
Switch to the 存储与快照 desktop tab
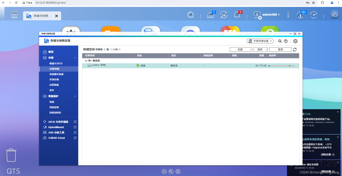coord(42,16)
